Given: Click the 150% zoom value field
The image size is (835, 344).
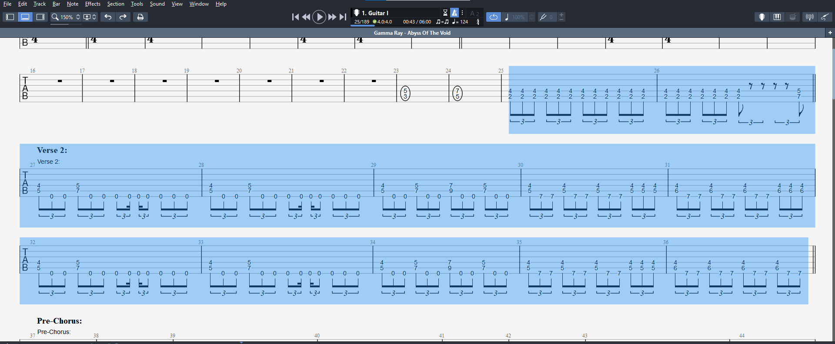Looking at the screenshot, I should 67,17.
